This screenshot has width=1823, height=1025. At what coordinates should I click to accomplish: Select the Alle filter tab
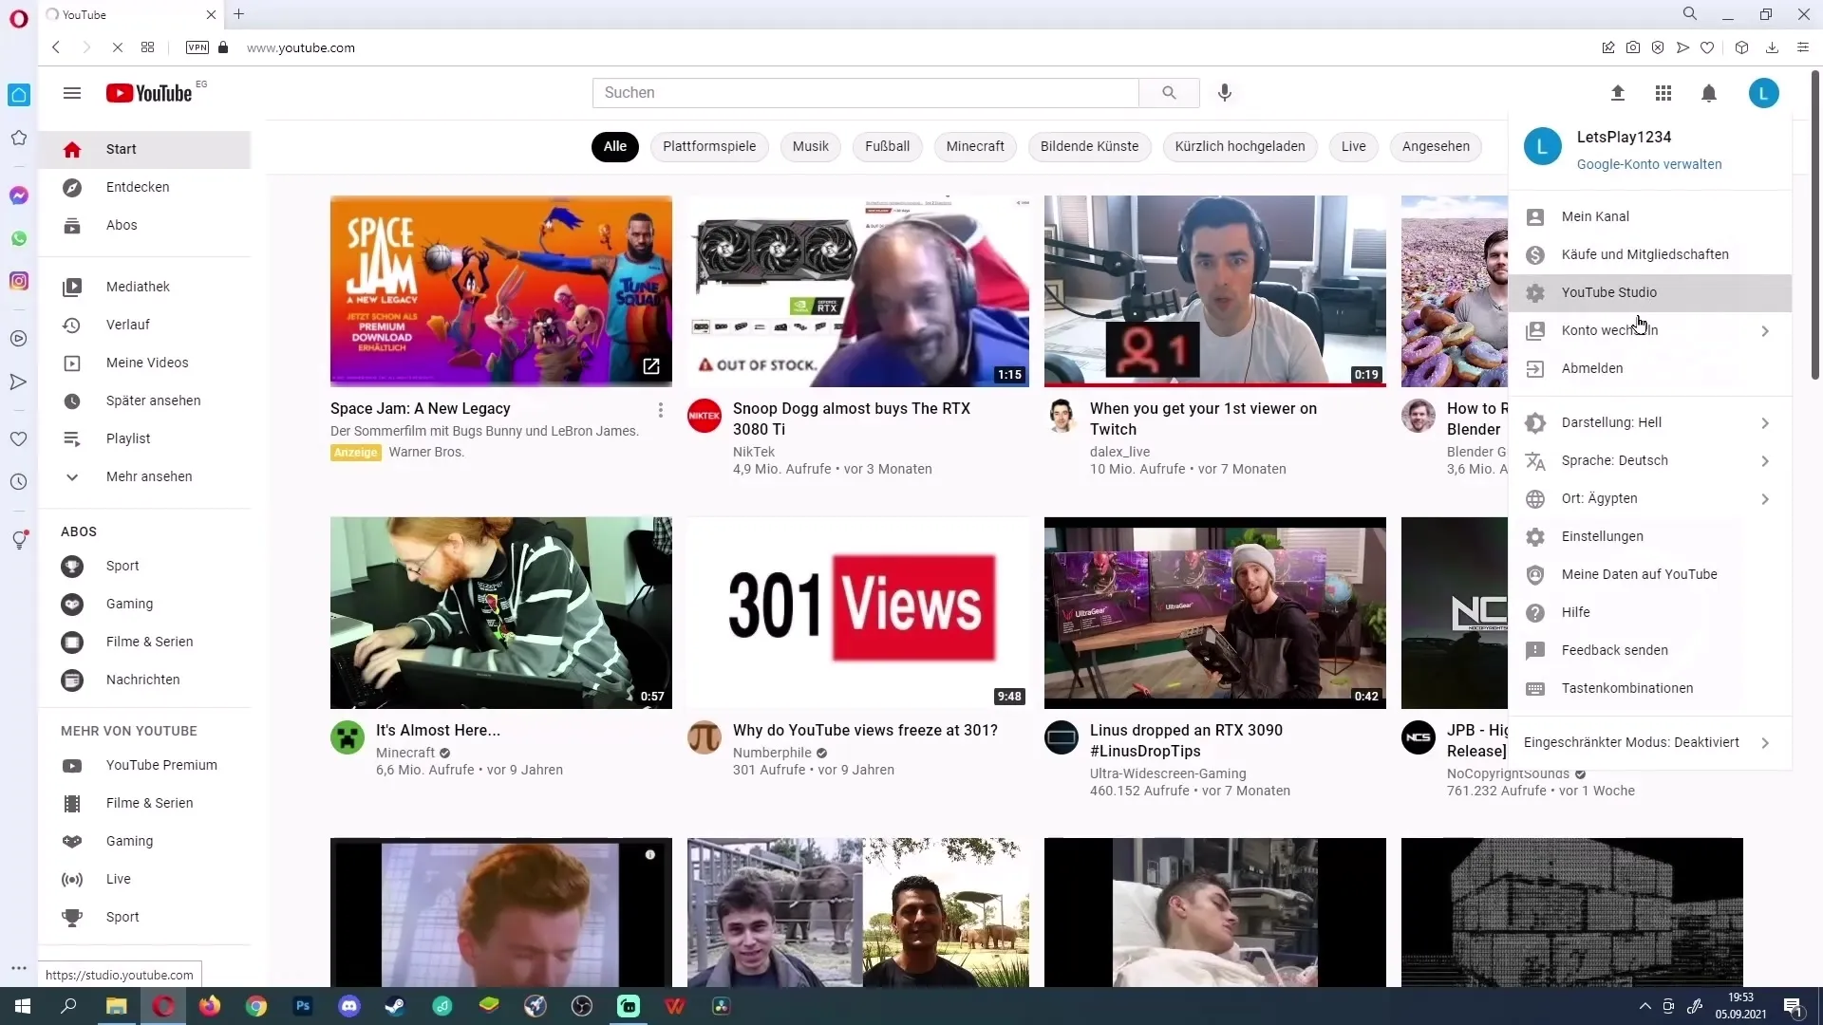tap(614, 146)
